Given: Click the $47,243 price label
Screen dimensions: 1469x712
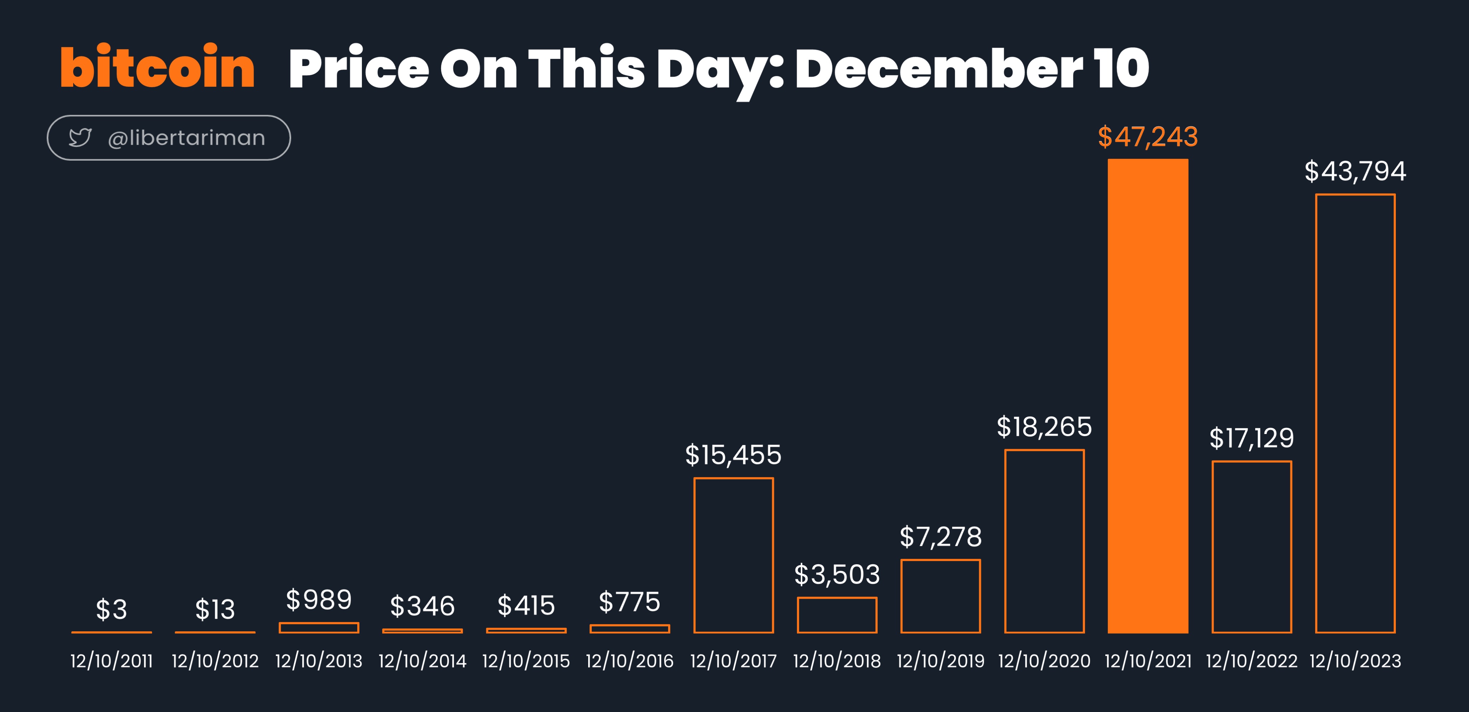Looking at the screenshot, I should coord(1148,137).
